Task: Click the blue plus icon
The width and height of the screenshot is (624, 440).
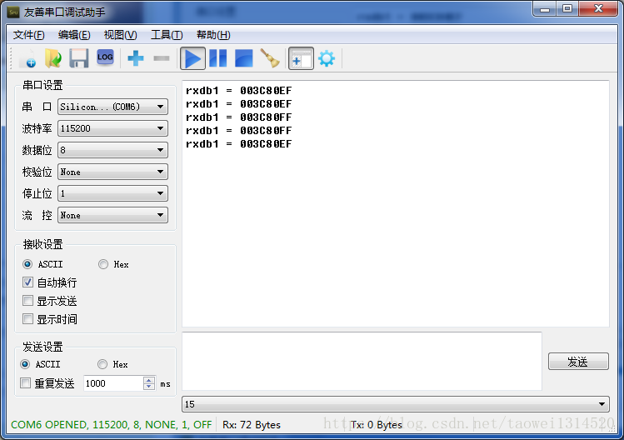Action: click(136, 58)
